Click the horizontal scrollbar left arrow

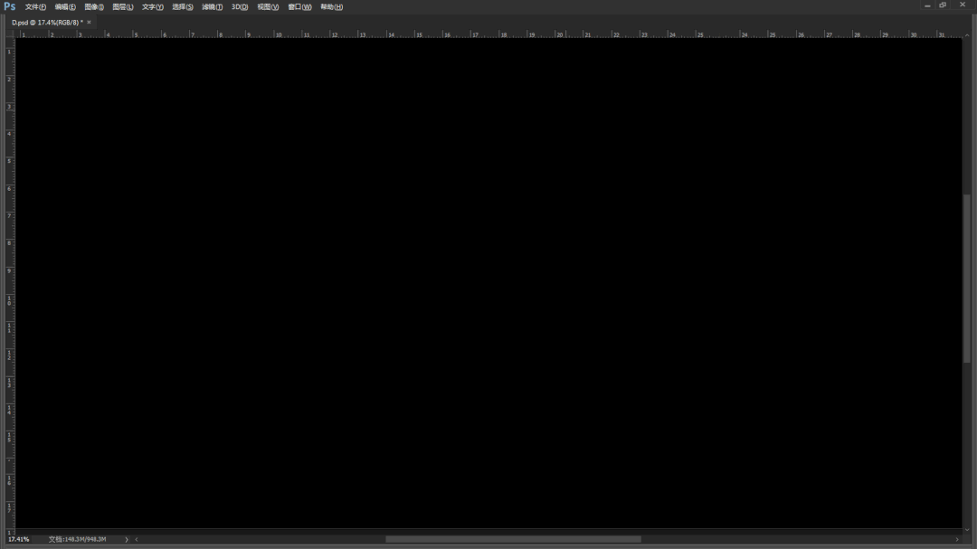pos(137,539)
